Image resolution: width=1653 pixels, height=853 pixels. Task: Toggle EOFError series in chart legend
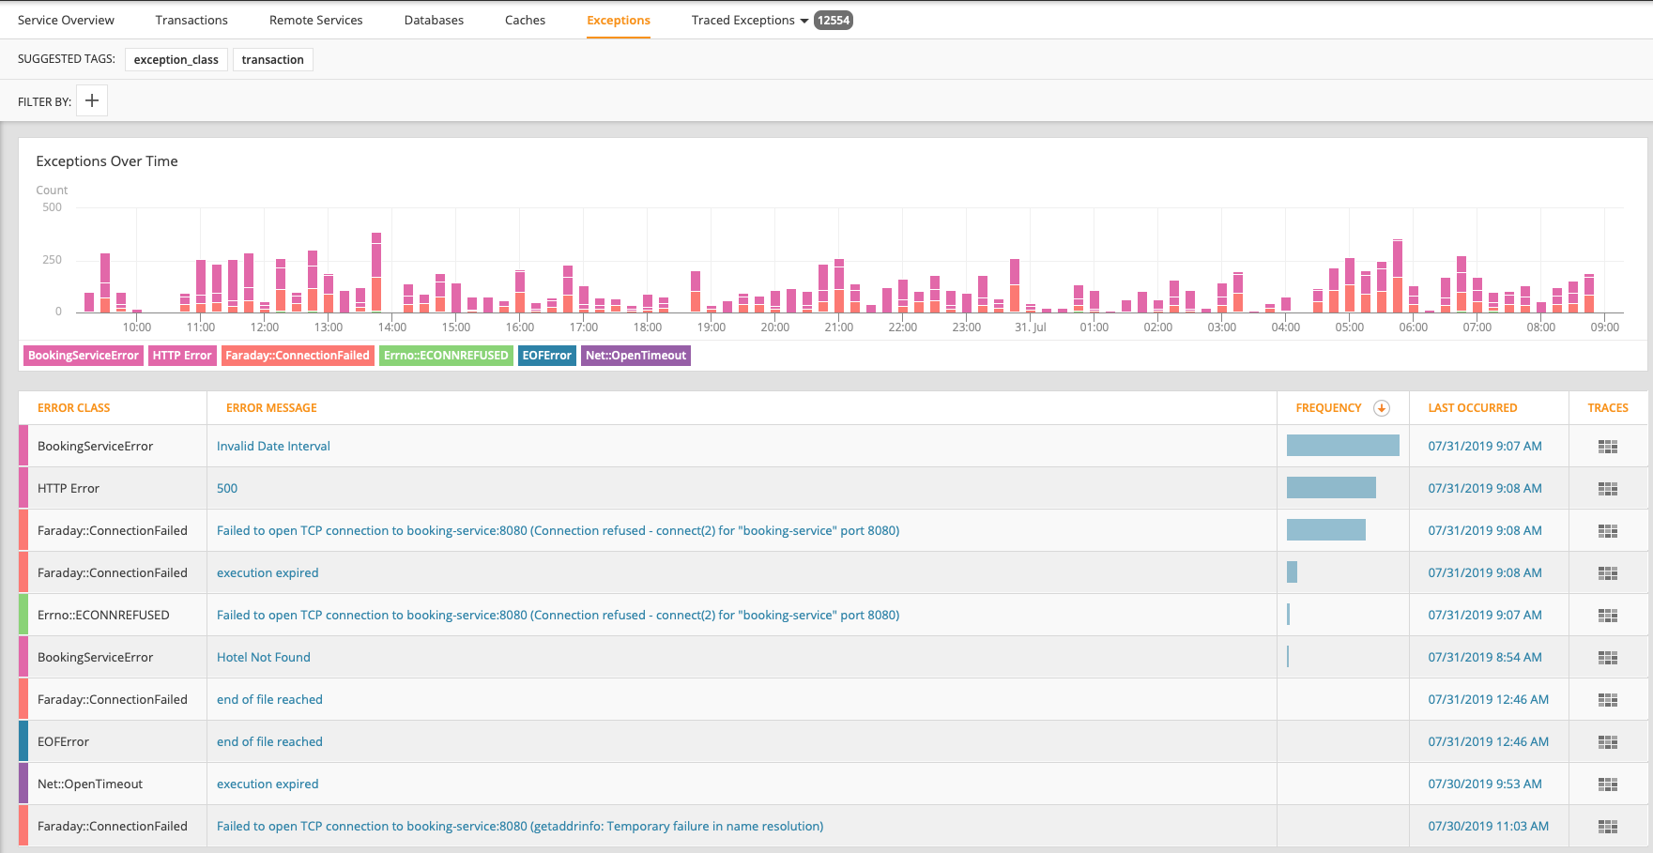coord(546,356)
